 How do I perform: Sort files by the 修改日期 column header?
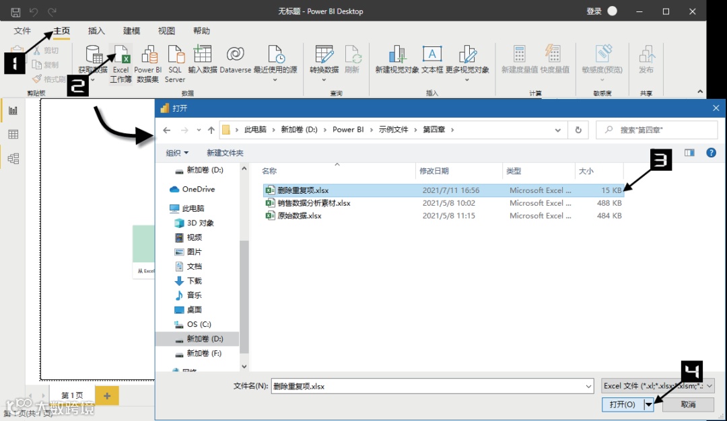pos(434,171)
